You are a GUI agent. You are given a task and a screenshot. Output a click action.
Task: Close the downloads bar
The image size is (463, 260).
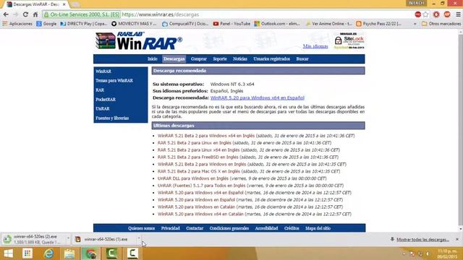[457, 239]
